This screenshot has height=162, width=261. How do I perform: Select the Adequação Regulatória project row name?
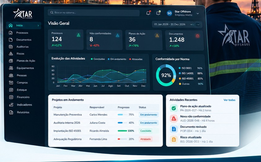tap(68, 139)
